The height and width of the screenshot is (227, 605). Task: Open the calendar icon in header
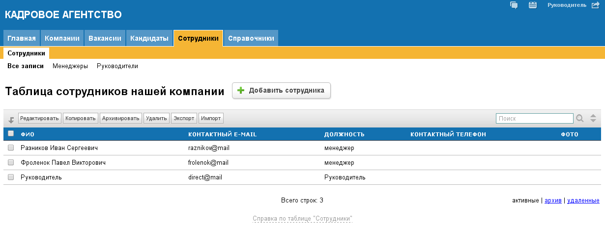coord(532,5)
